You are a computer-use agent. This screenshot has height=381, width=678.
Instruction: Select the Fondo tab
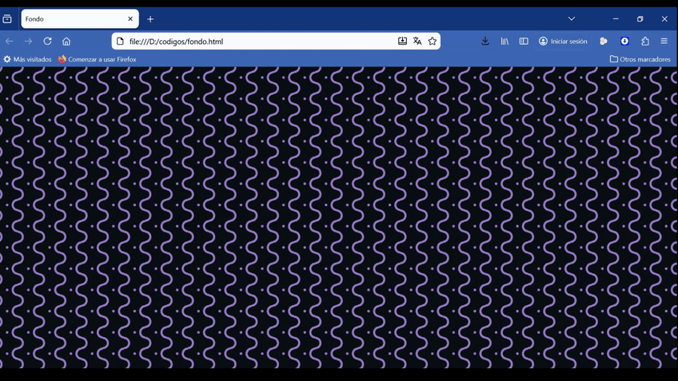[72, 19]
